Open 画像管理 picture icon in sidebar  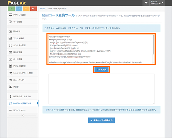point(10,31)
